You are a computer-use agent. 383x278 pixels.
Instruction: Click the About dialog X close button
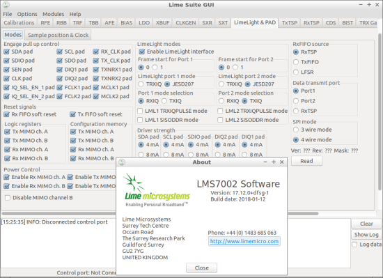281,162
